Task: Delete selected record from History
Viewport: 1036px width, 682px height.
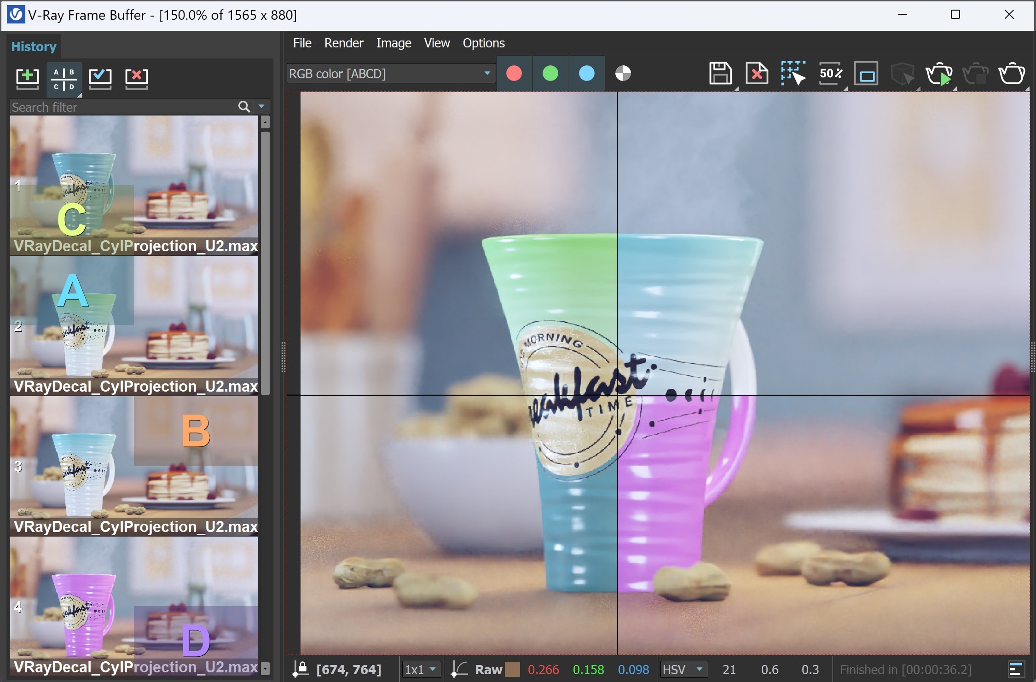Action: coord(136,77)
